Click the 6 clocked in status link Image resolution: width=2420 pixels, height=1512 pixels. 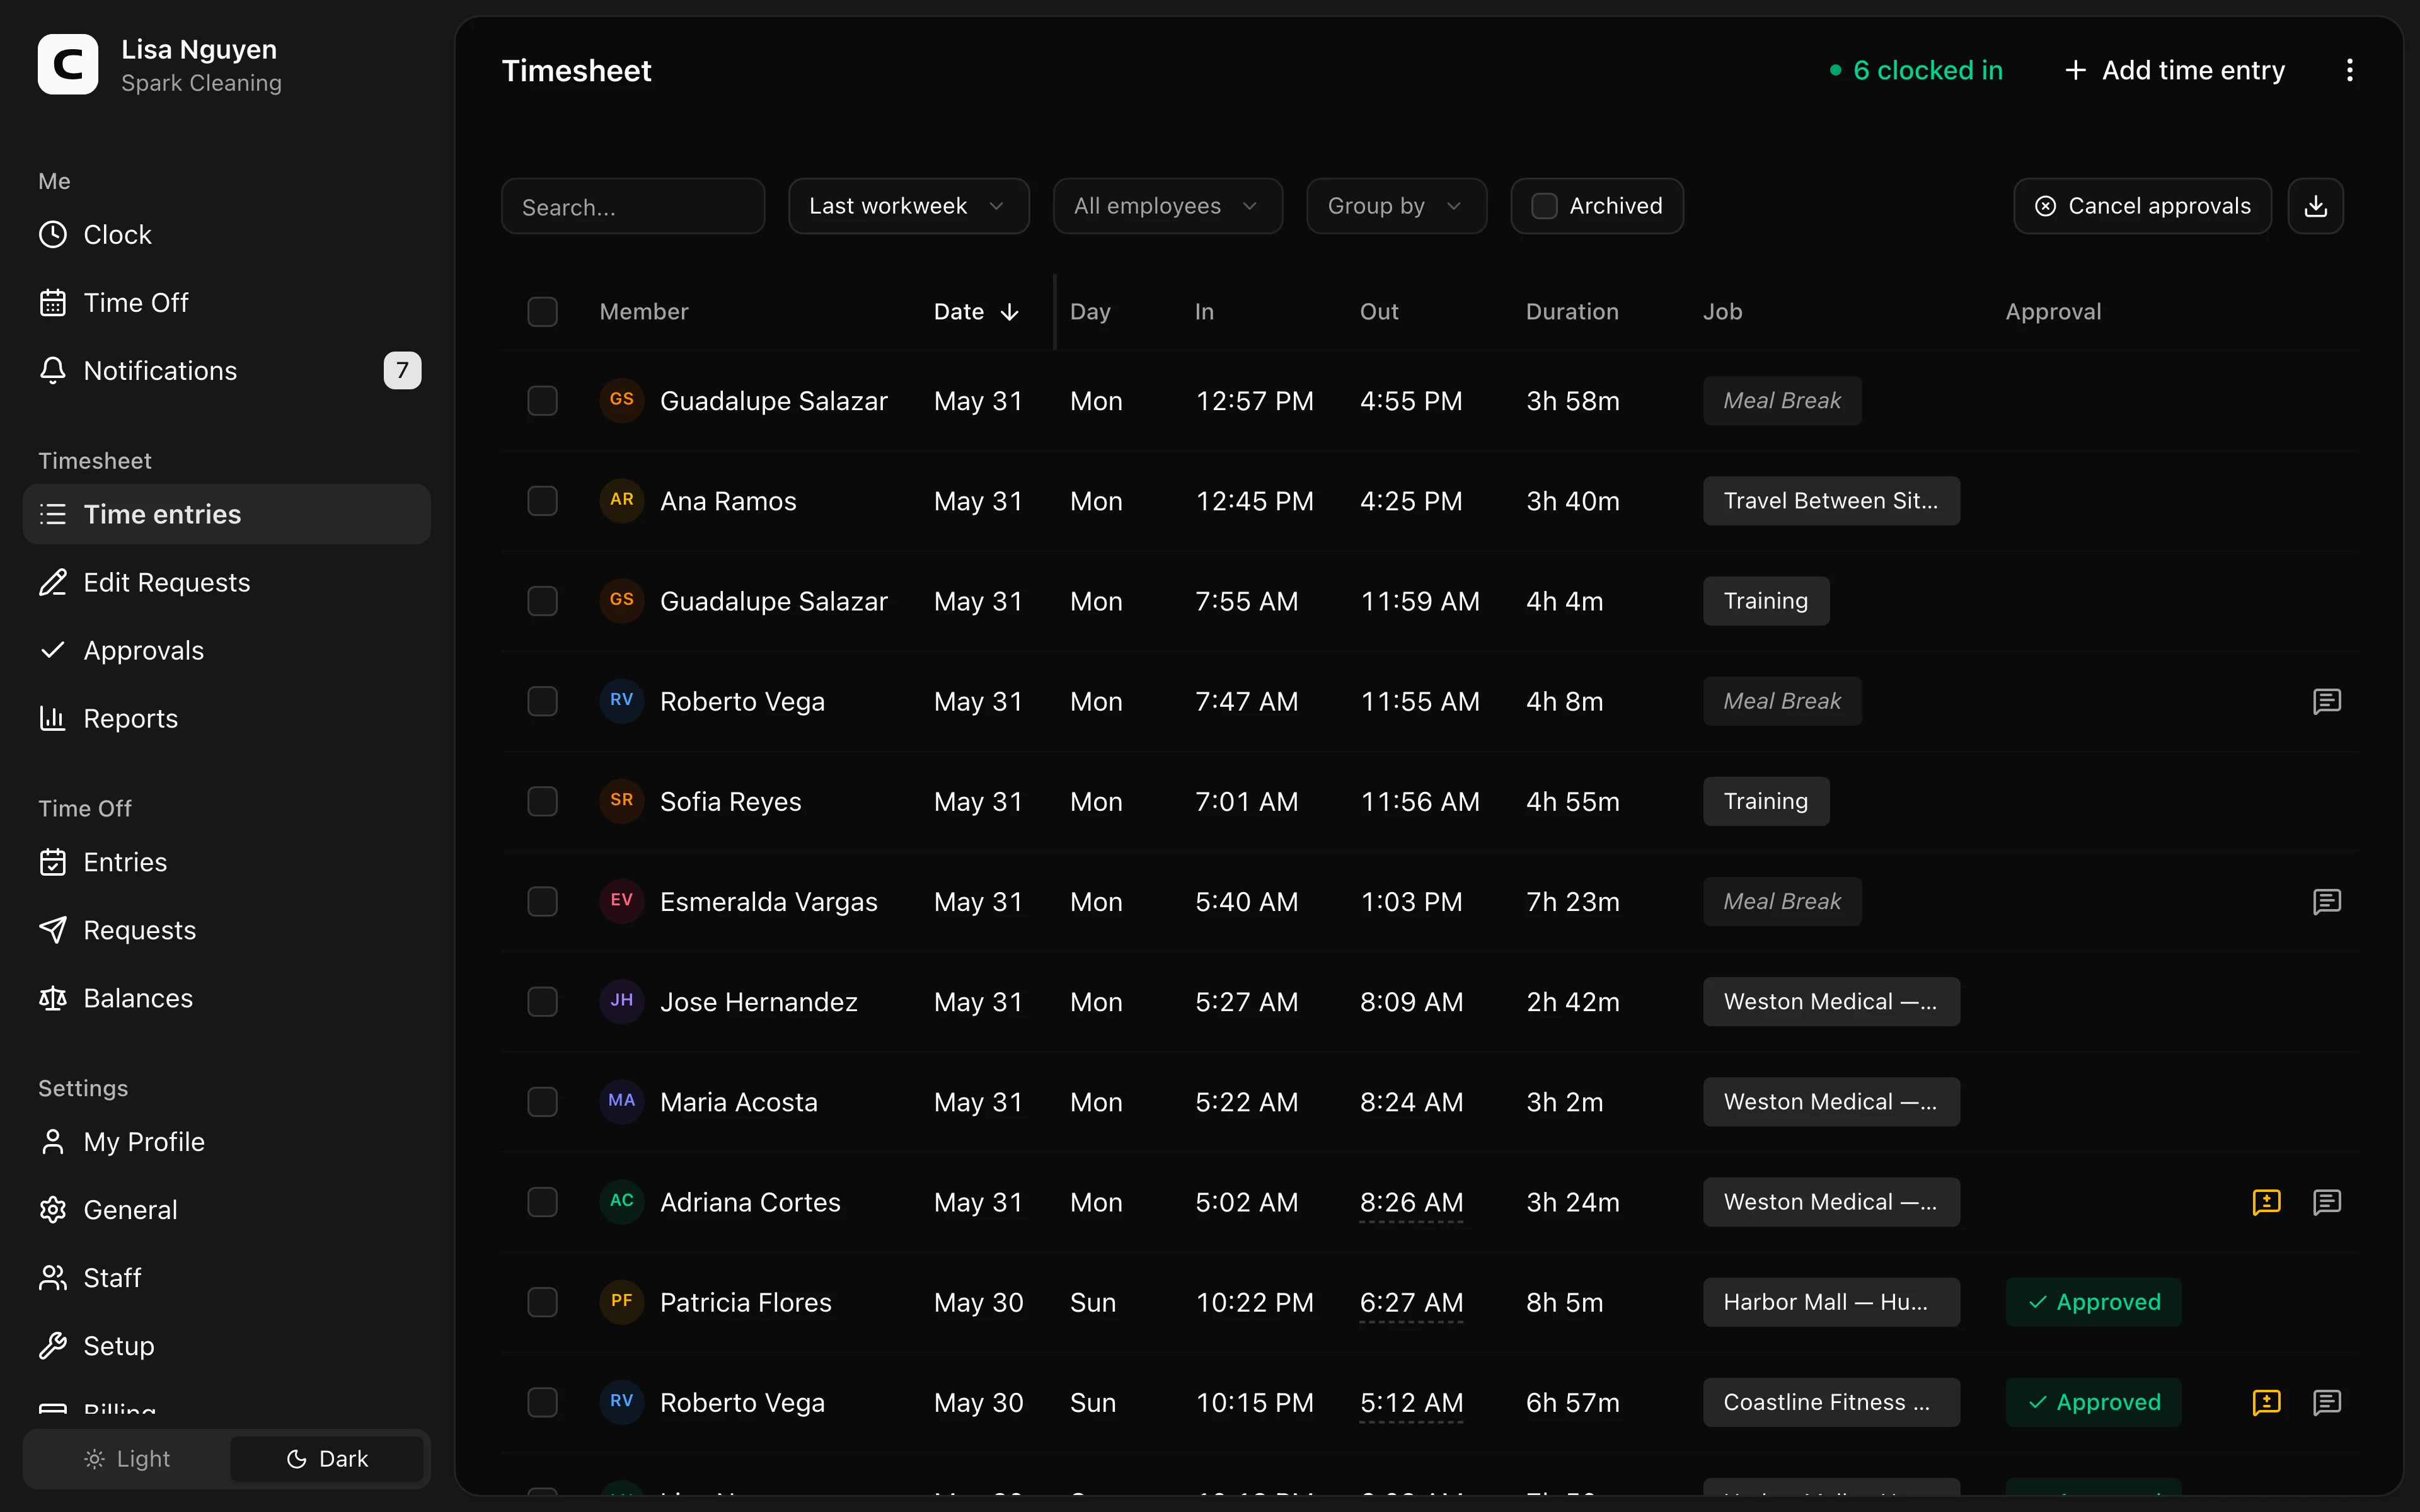pos(1916,70)
